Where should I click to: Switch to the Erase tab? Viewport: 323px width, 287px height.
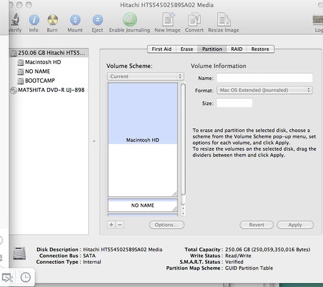pyautogui.click(x=187, y=49)
